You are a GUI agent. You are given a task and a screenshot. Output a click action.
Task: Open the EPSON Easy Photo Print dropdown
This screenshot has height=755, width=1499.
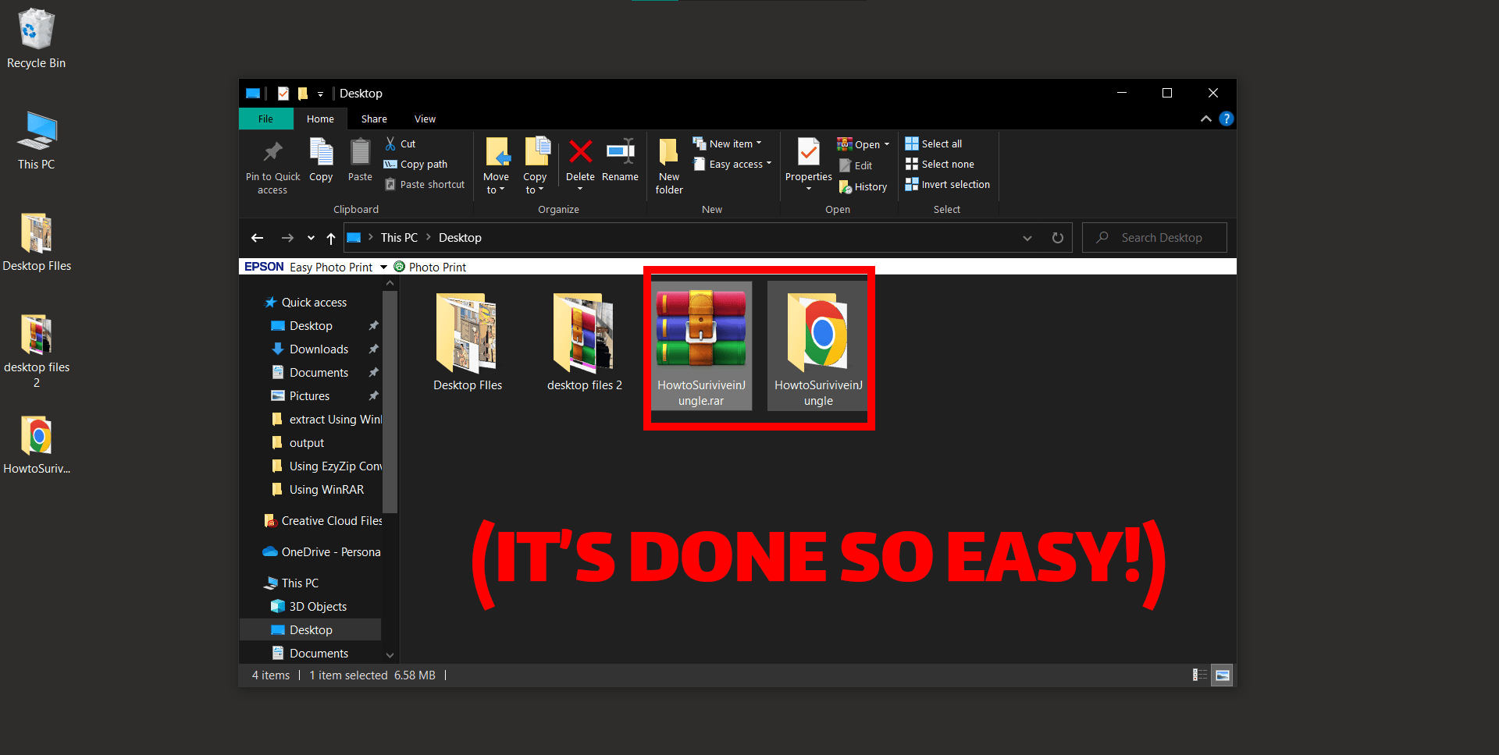pyautogui.click(x=383, y=267)
